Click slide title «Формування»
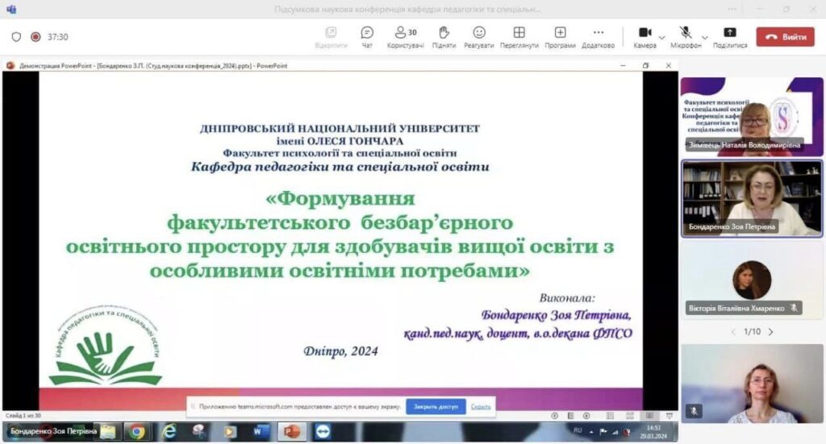Image resolution: width=826 pixels, height=444 pixels. 340,199
